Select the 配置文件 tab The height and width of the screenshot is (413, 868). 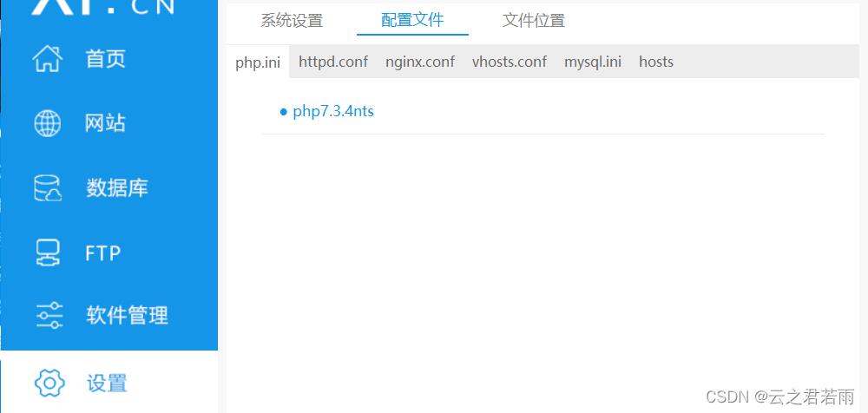click(412, 20)
